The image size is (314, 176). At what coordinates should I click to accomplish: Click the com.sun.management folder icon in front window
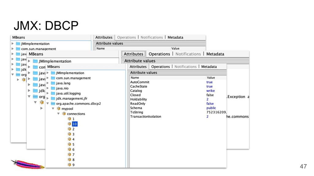[53, 78]
